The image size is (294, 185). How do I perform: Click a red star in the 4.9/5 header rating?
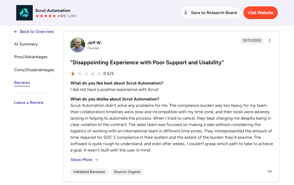37,16
